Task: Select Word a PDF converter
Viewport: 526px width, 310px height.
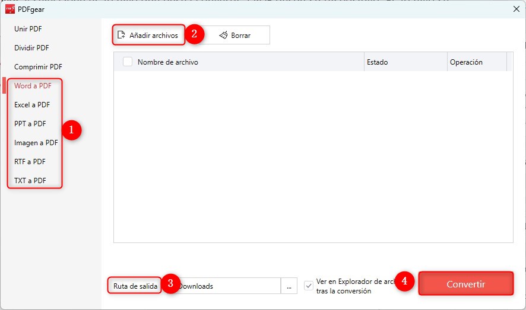Action: tap(33, 86)
